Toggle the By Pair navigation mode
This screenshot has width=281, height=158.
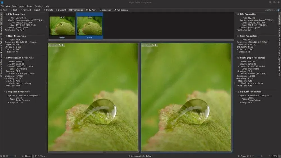point(91,10)
